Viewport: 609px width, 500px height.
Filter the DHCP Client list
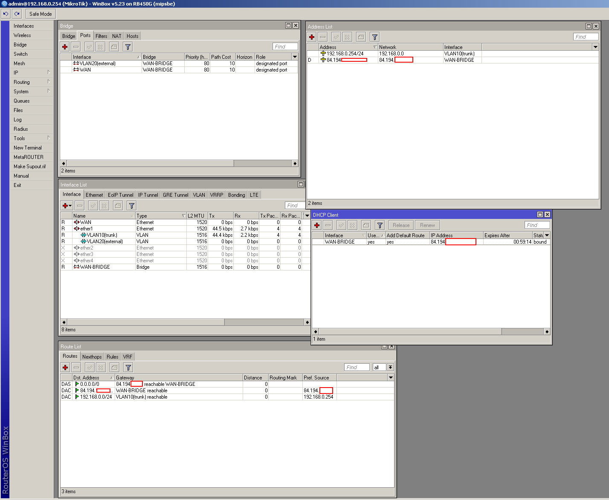pyautogui.click(x=380, y=225)
